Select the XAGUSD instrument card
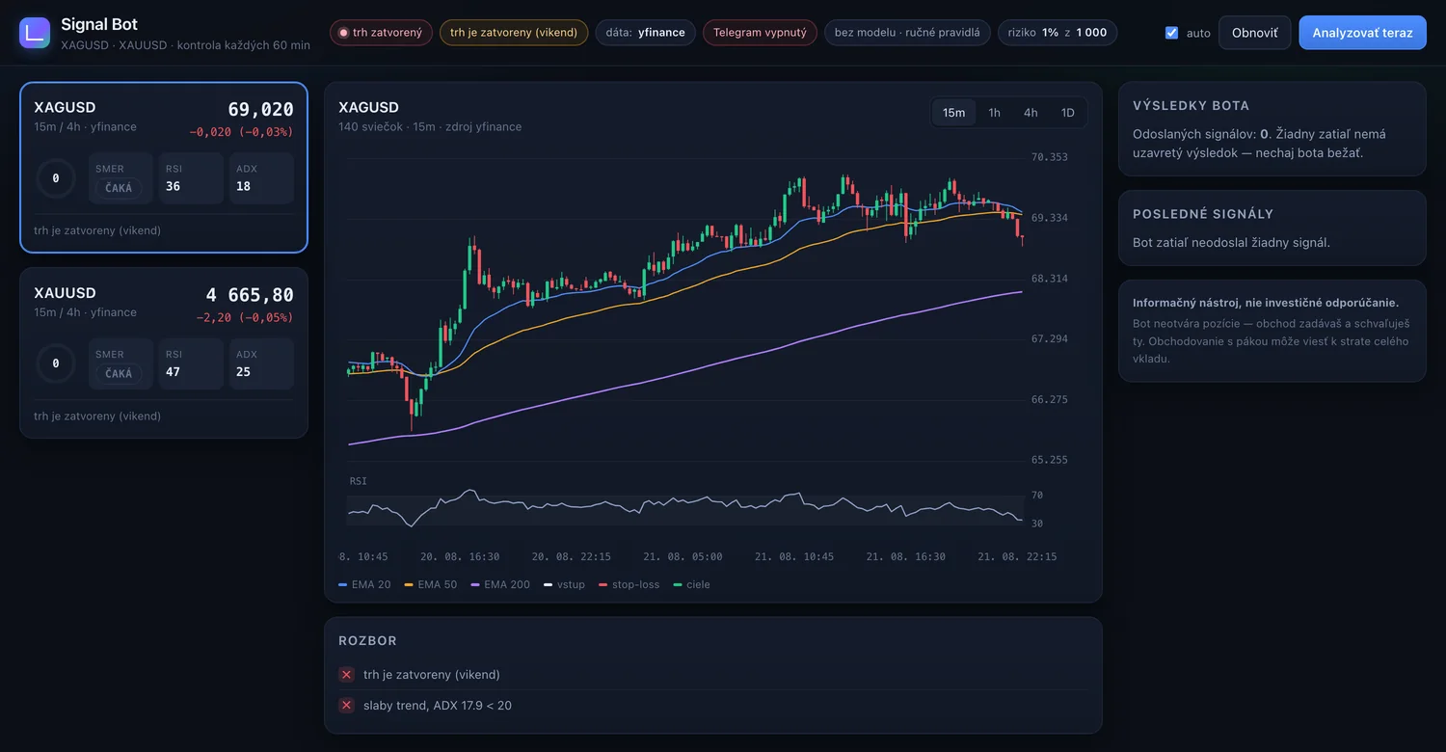This screenshot has width=1446, height=752. (164, 167)
